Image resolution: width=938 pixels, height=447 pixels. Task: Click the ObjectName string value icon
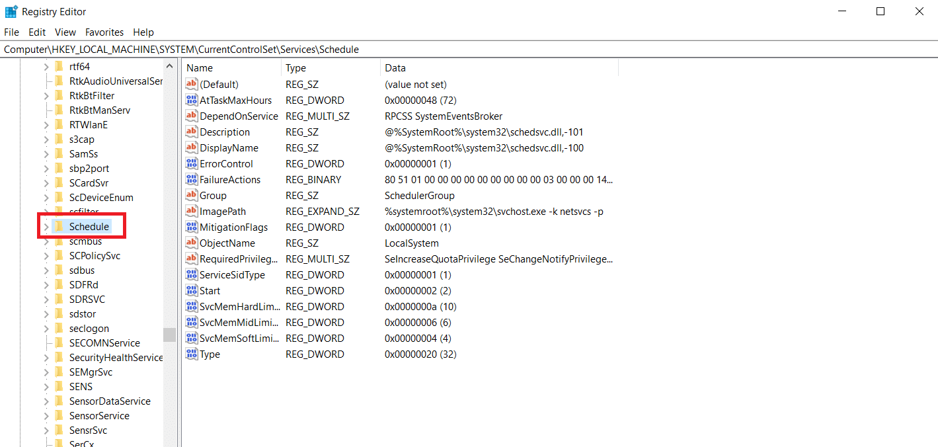[x=192, y=243]
